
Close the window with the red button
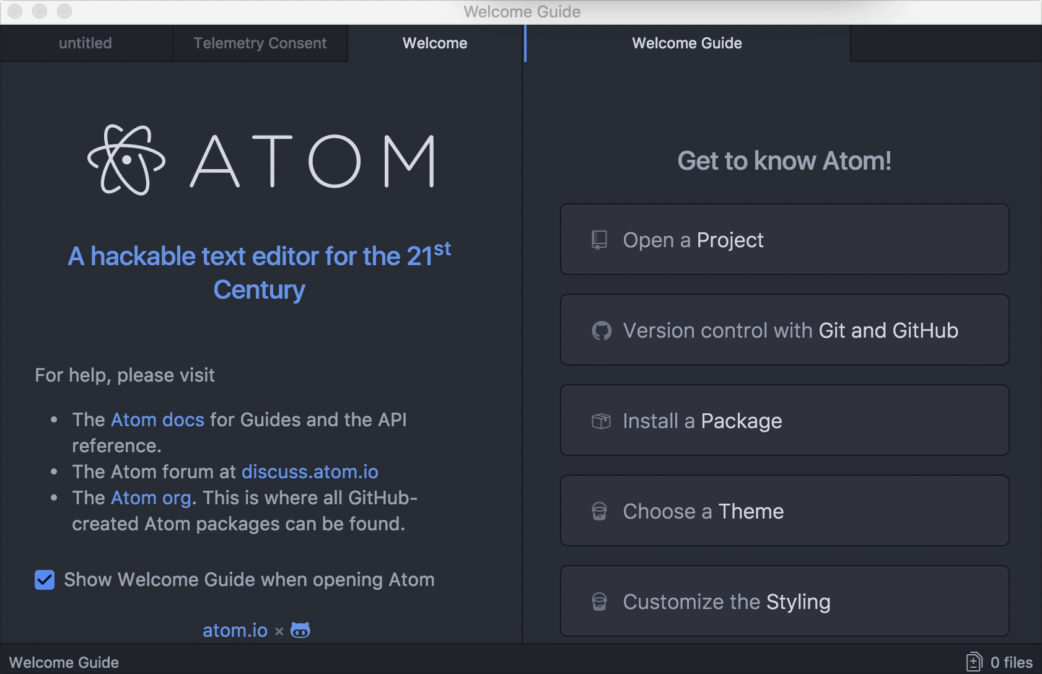pyautogui.click(x=15, y=11)
